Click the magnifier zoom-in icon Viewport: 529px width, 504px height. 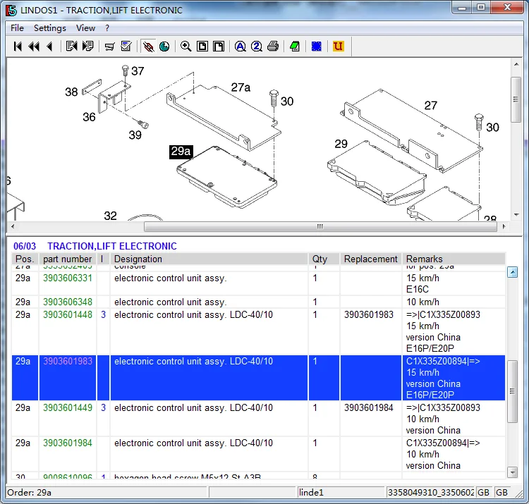186,47
